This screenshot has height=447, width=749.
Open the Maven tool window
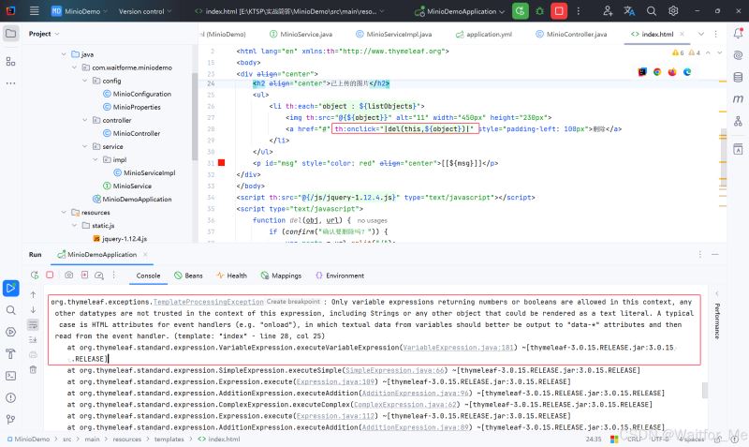point(738,99)
